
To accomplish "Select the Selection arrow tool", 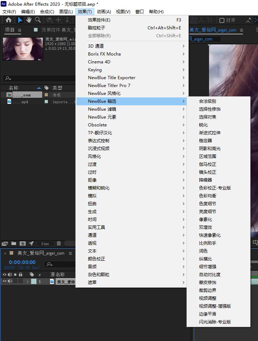I will point(20,20).
